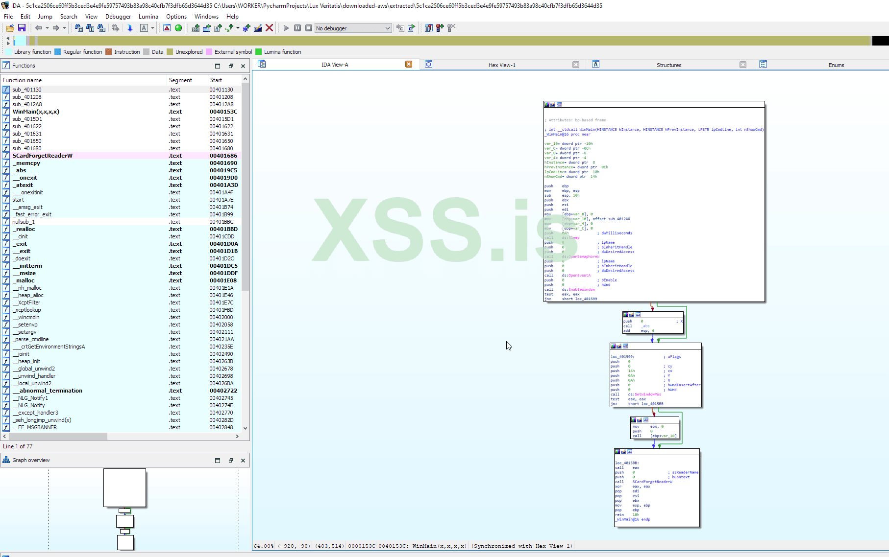This screenshot has width=889, height=557.
Task: Terminate the process with the stop button
Action: click(309, 28)
